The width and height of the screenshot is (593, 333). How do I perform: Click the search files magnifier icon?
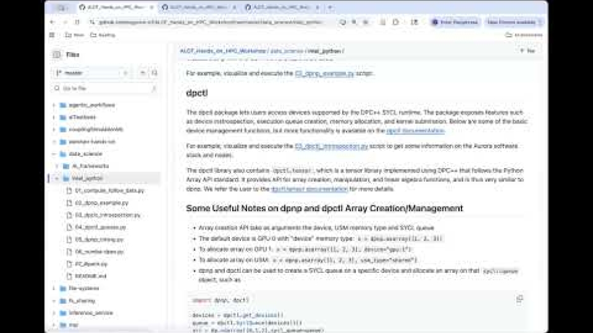coord(154,73)
